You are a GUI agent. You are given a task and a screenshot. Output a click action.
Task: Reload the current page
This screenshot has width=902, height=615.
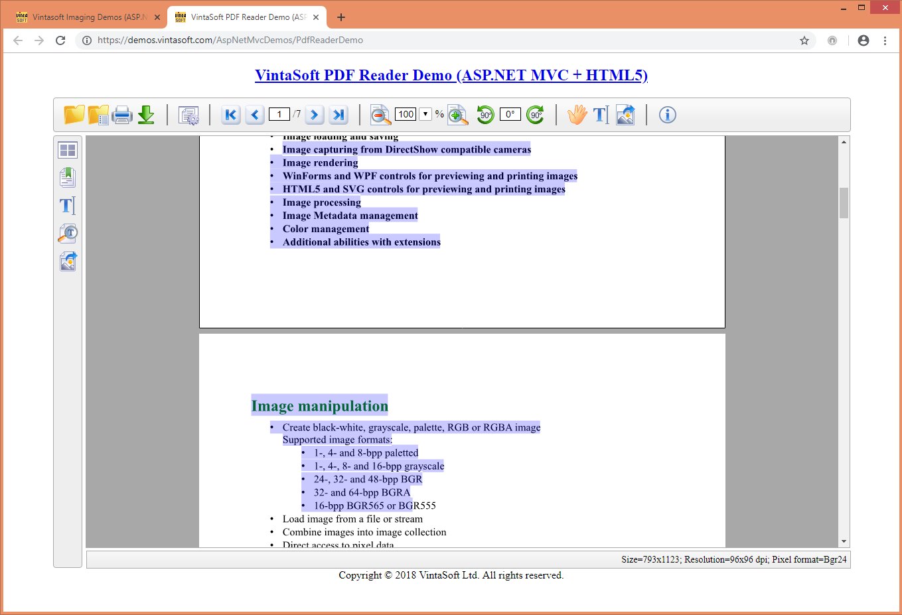[60, 40]
